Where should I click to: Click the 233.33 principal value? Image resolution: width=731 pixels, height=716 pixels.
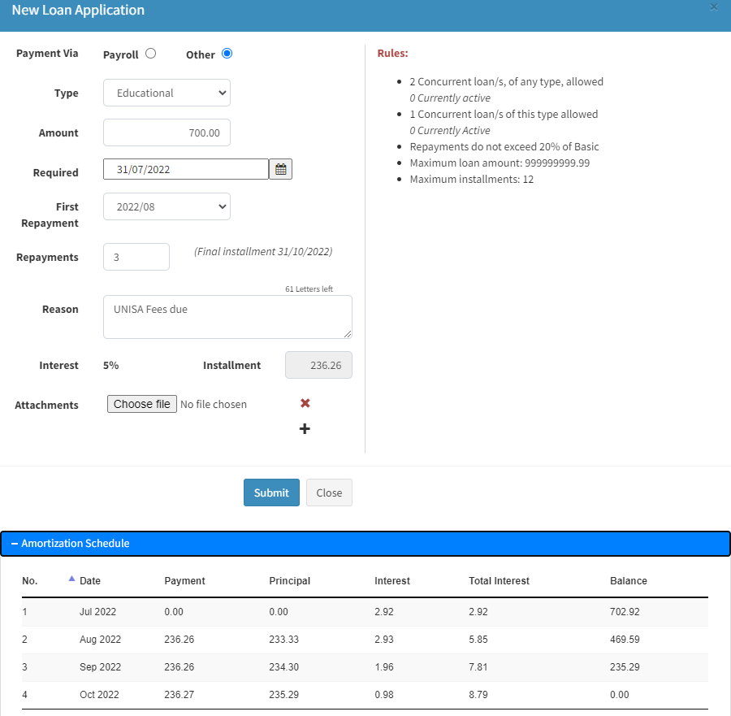coord(284,639)
